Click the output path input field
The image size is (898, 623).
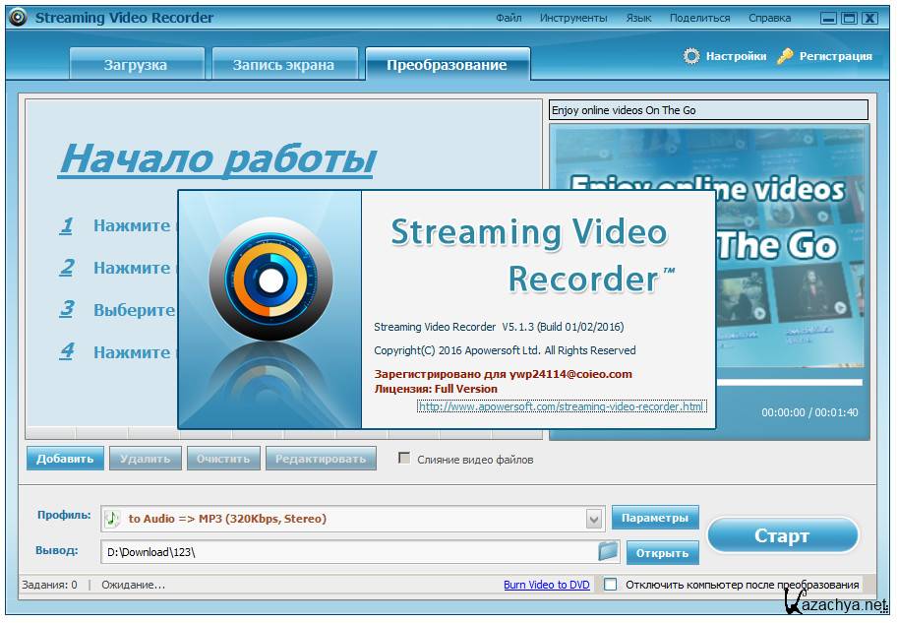tap(349, 552)
